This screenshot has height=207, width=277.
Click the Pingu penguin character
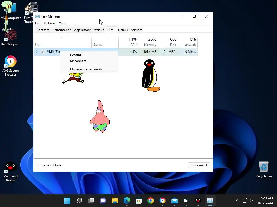pyautogui.click(x=151, y=75)
